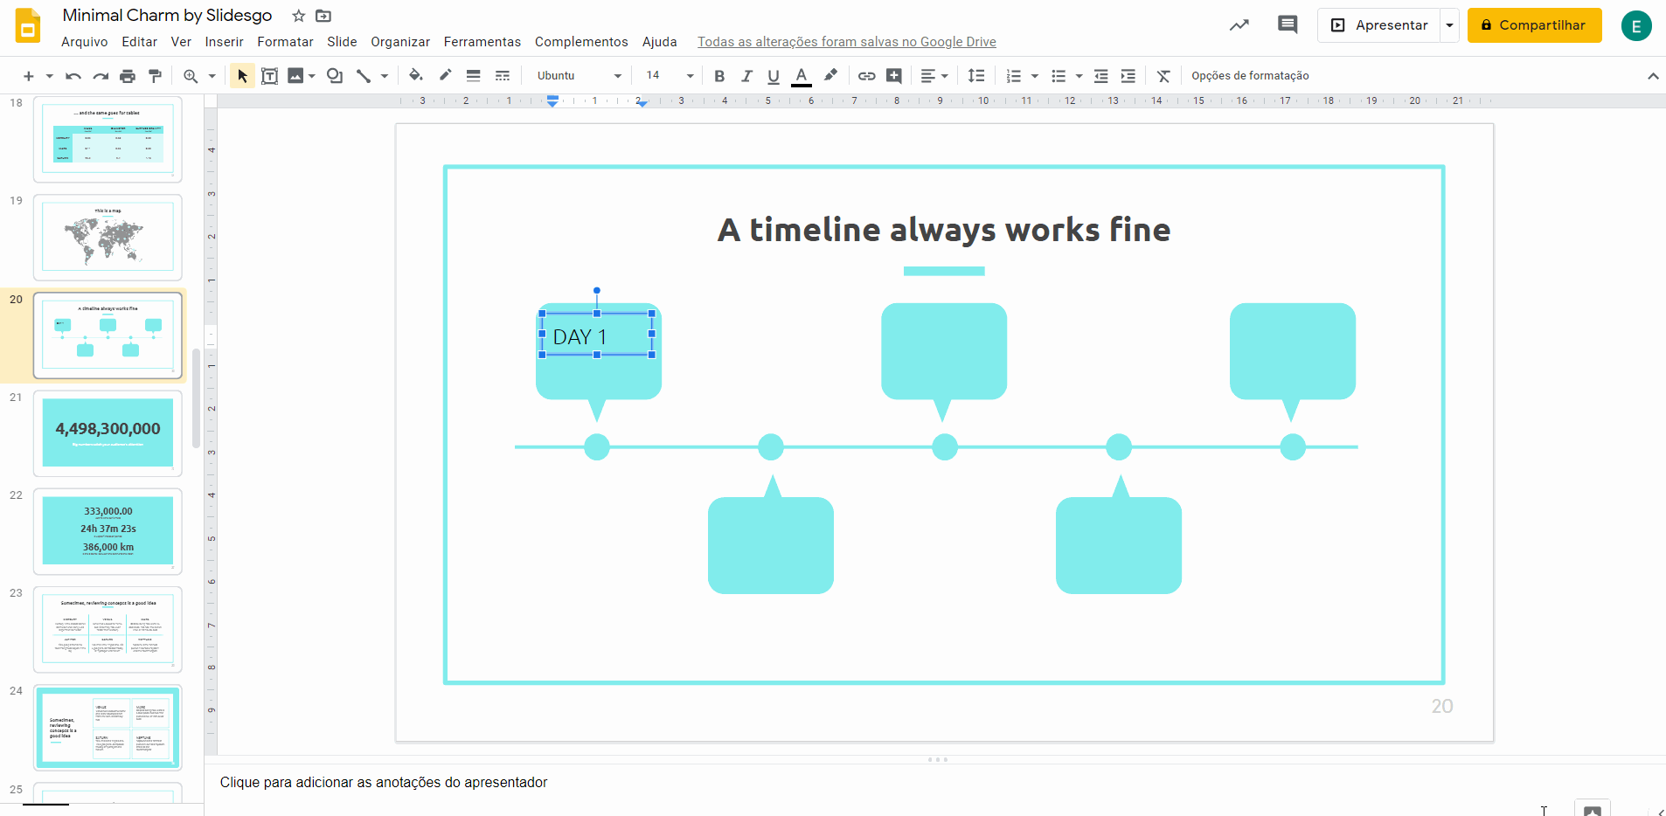Click the zoom magnifier icon

coord(190,76)
